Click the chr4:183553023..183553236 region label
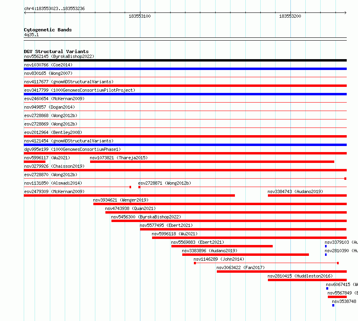The image size is (358, 321). point(54,8)
